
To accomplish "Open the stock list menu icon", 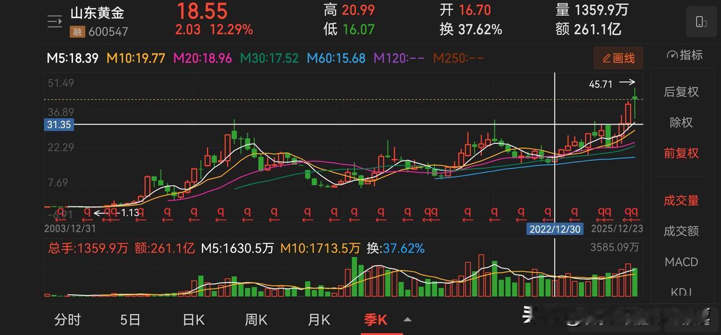I will coord(55,22).
